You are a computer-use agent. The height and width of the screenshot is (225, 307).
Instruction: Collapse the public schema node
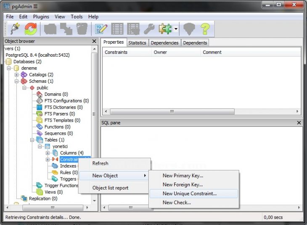(x=24, y=88)
